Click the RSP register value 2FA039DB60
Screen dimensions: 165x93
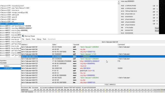[130, 25]
